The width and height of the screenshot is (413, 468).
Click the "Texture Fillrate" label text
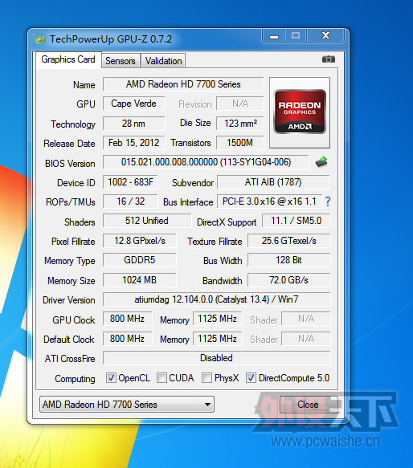[x=215, y=242]
